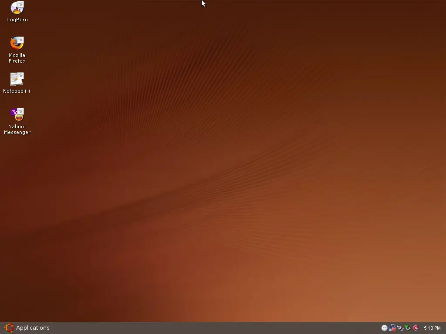Click the 'Yahoo! Messenger' label text
Image resolution: width=446 pixels, height=334 pixels.
tap(17, 129)
